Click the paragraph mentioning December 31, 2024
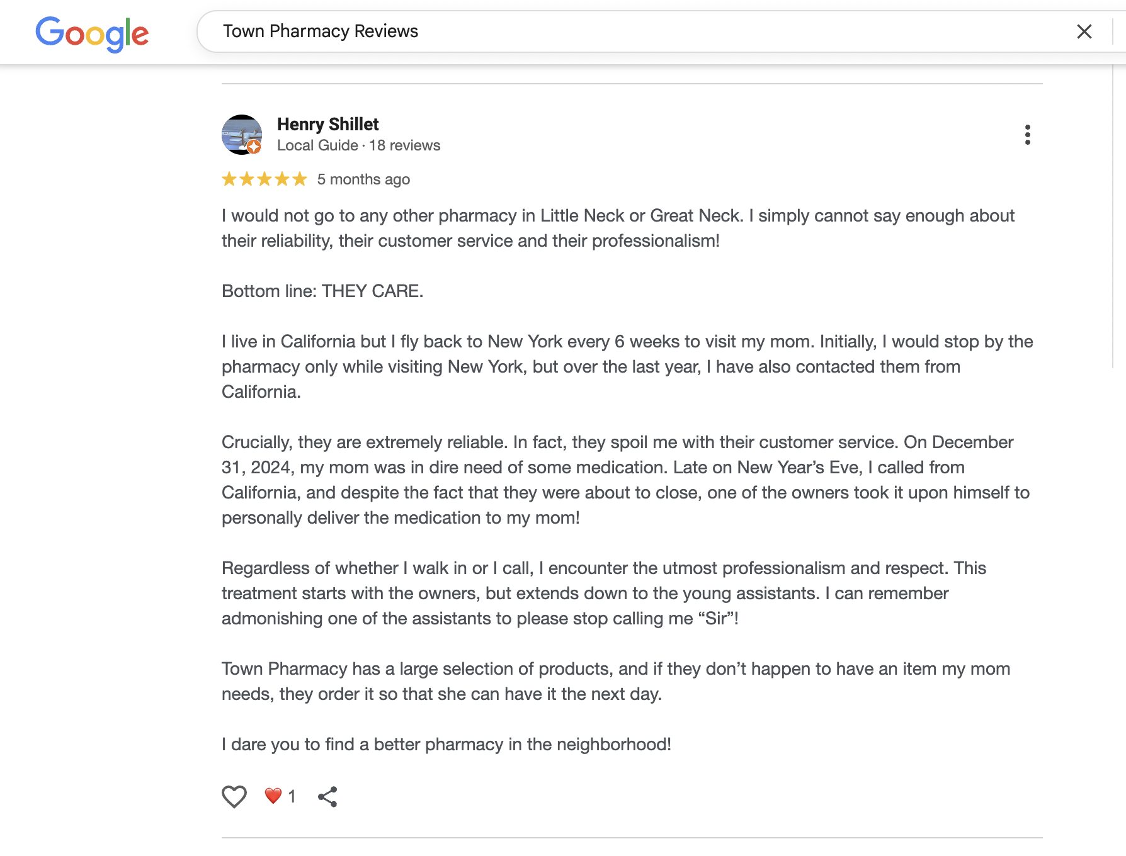Screen dimensions: 1126x856 [x=623, y=480]
